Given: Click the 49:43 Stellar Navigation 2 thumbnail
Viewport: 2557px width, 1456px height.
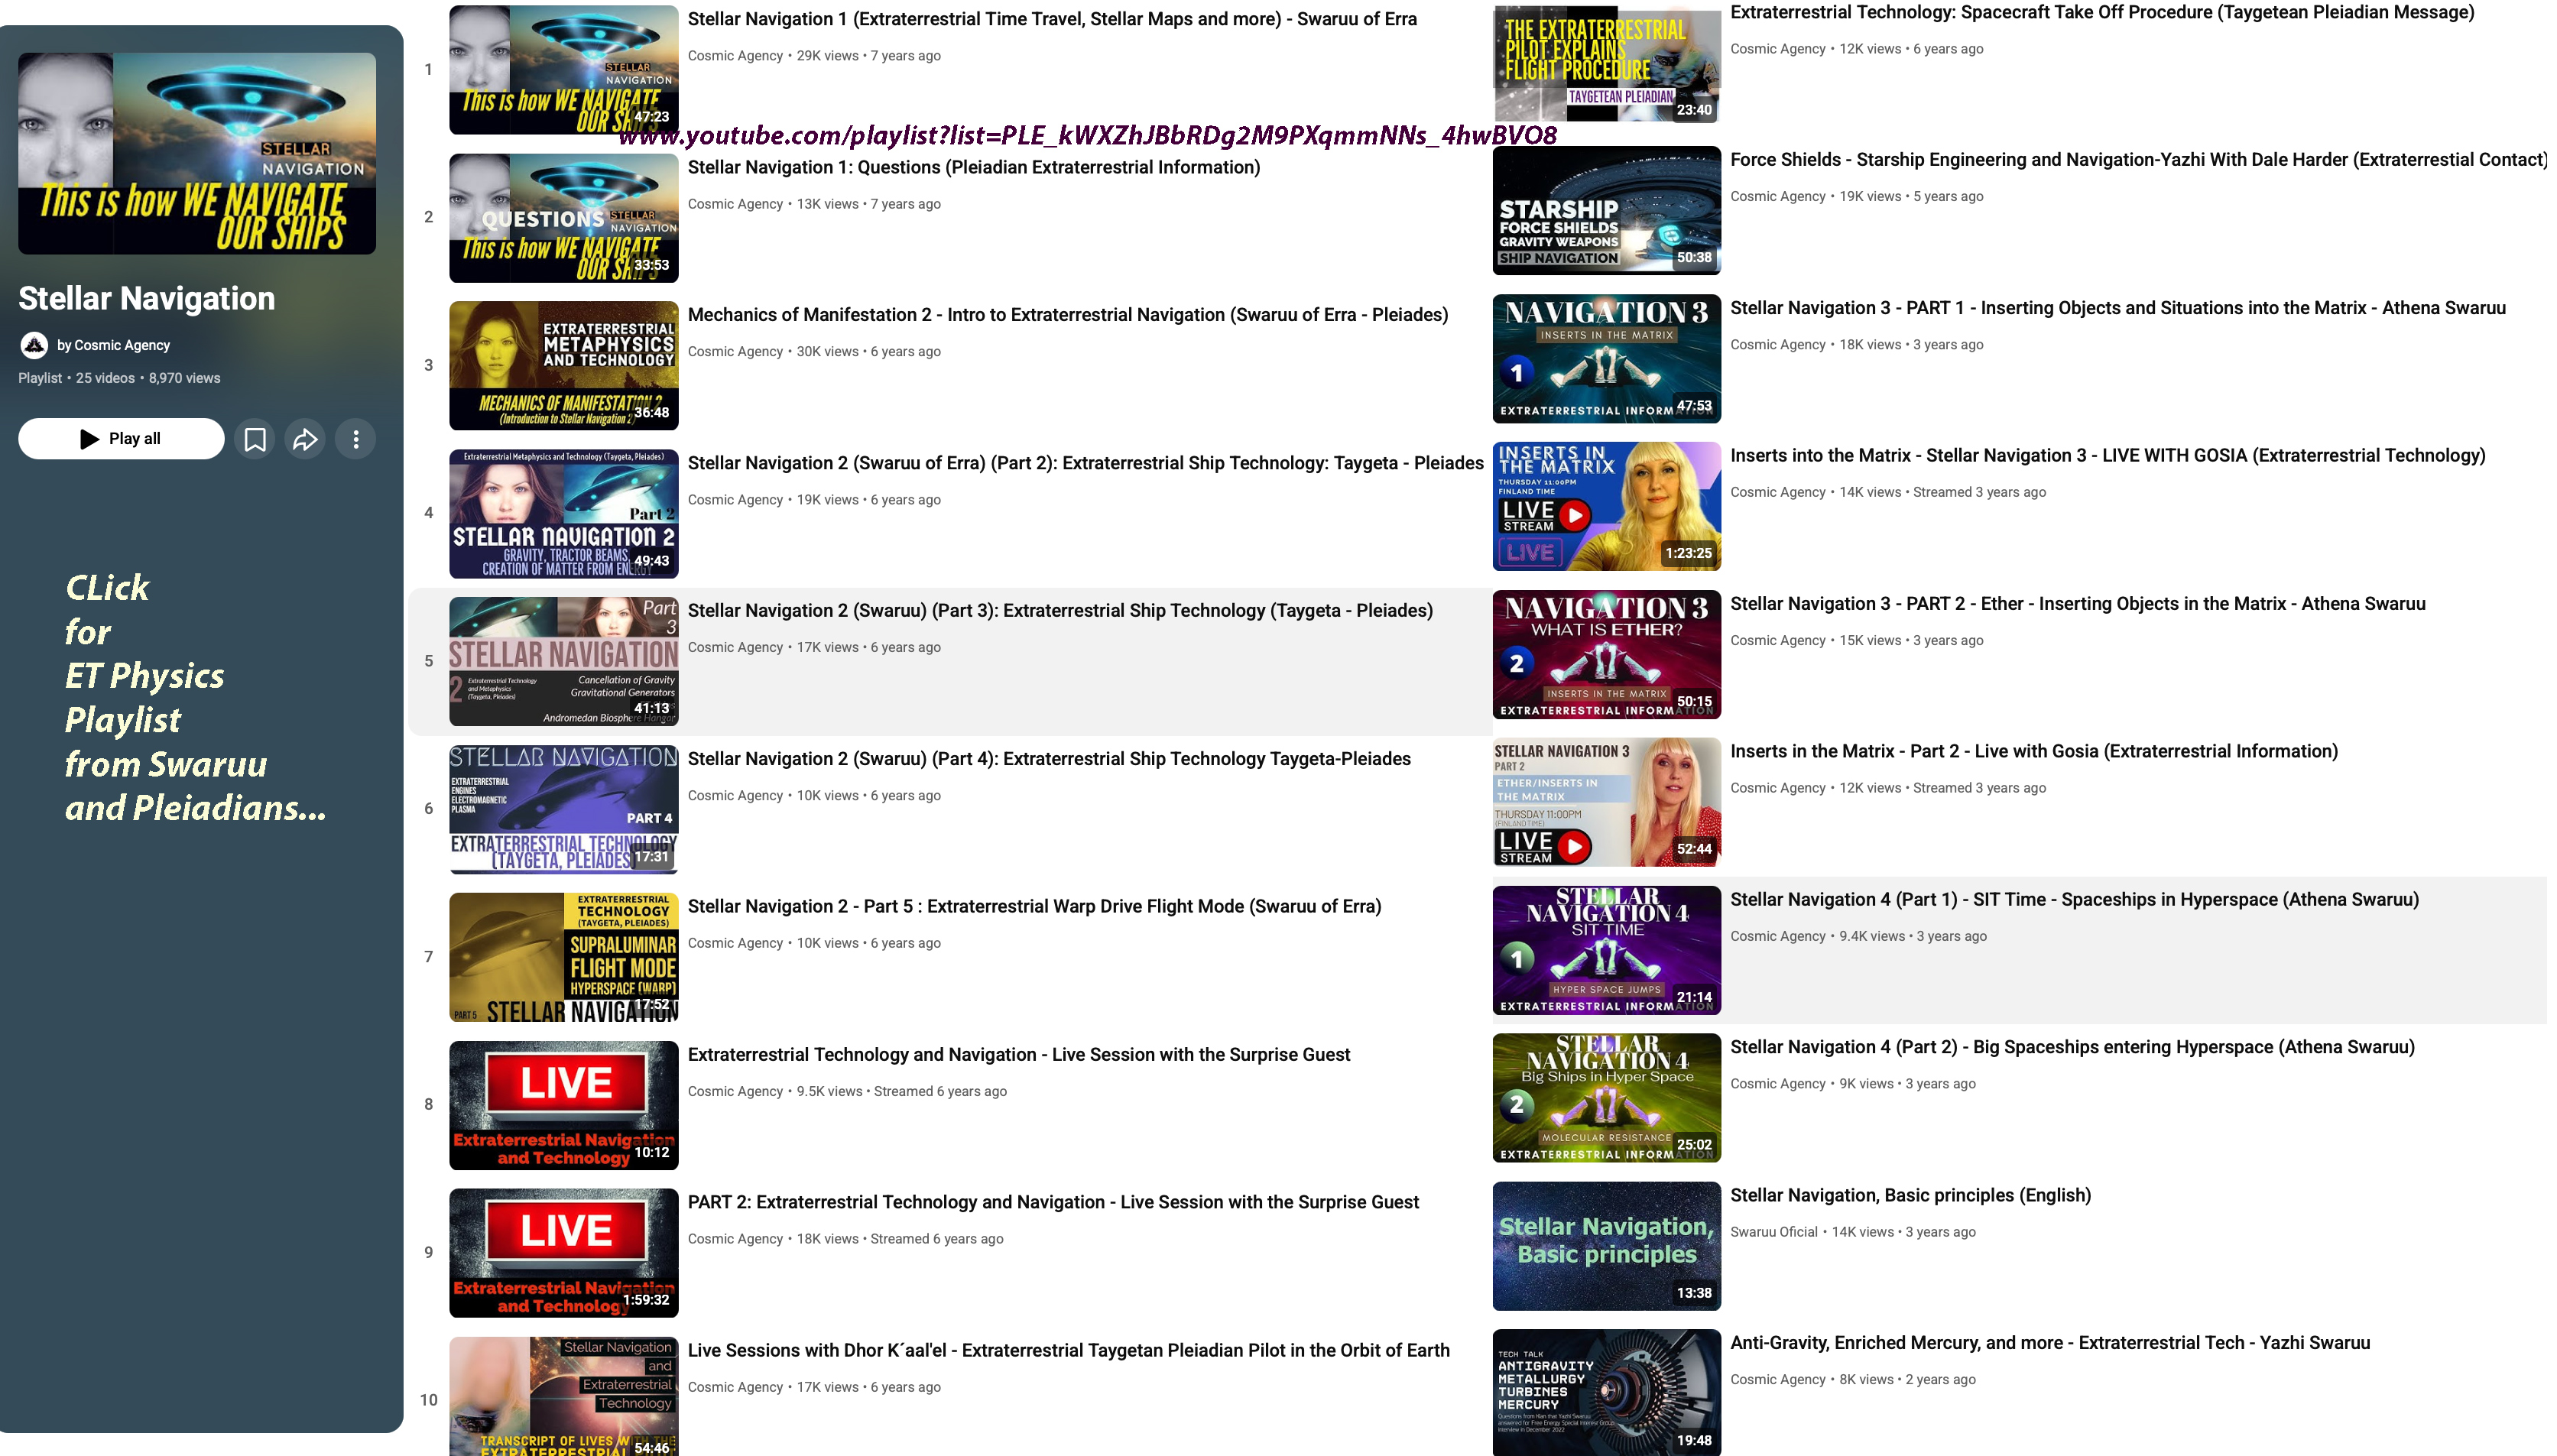Looking at the screenshot, I should [x=564, y=514].
